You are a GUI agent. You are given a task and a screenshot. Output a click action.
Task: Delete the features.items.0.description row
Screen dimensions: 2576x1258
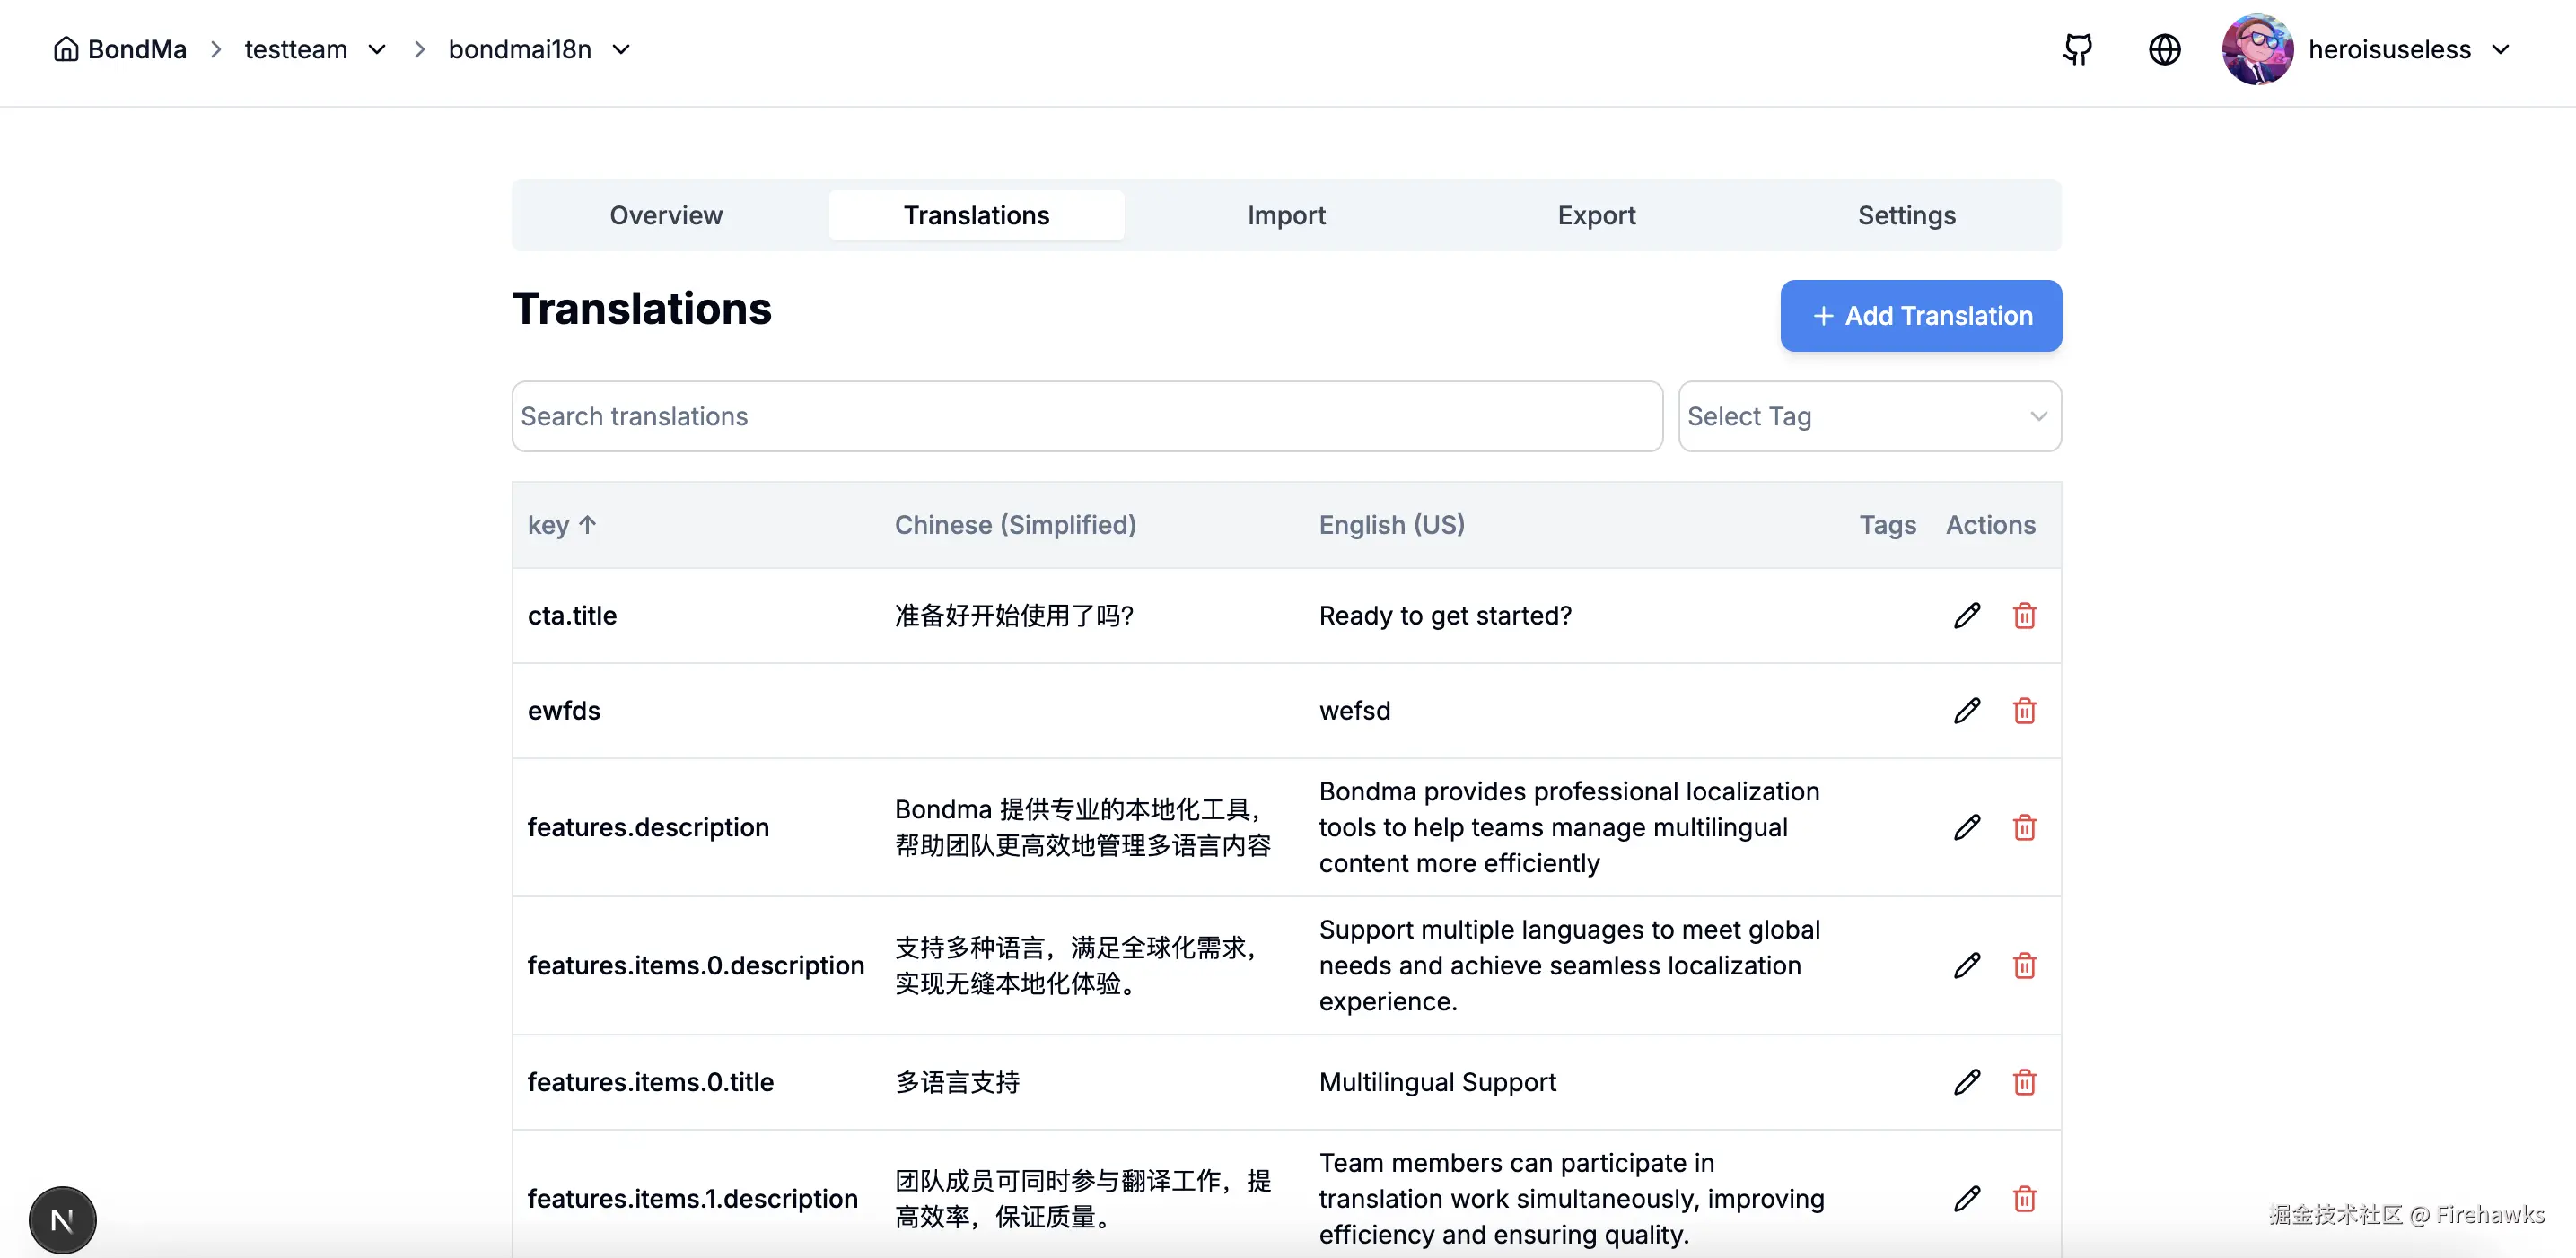(2024, 965)
